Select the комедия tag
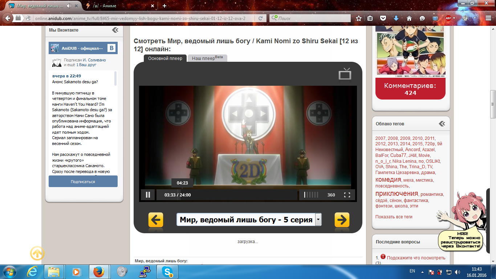Viewport: 496px width, 279px height. [x=388, y=179]
